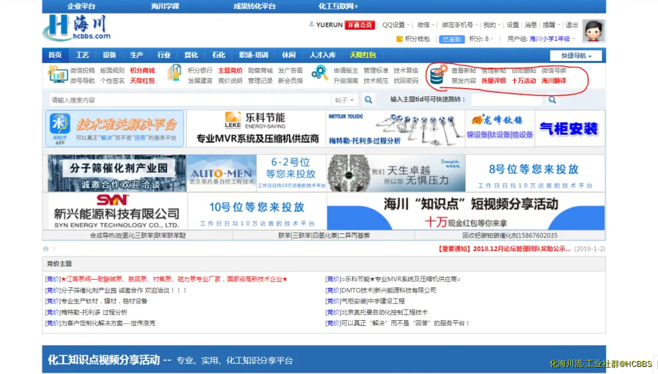Select the 工艺 nav tab

click(x=82, y=55)
